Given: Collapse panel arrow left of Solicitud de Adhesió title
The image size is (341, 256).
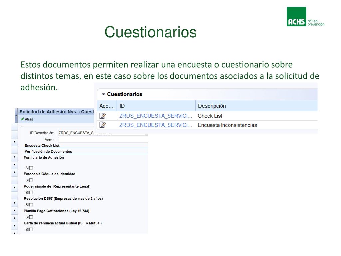Looking at the screenshot, I should coord(16,116).
